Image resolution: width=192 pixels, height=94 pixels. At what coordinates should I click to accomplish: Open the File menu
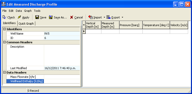[x=4, y=11]
